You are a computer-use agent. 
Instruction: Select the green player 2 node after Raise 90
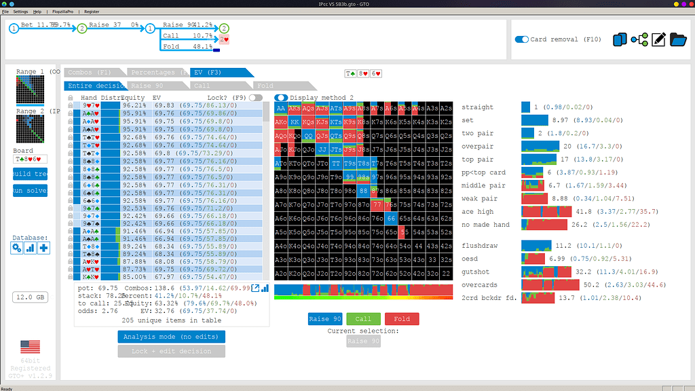(224, 28)
